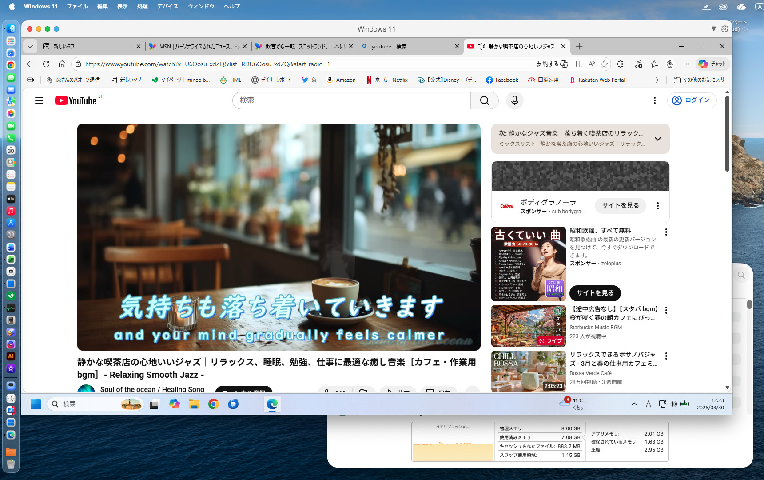
Task: Toggle Japanese IME input mode 'A'
Action: [649, 404]
